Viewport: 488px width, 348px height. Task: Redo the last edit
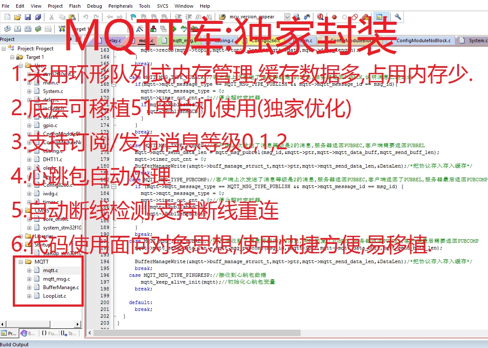pyautogui.click(x=96, y=17)
